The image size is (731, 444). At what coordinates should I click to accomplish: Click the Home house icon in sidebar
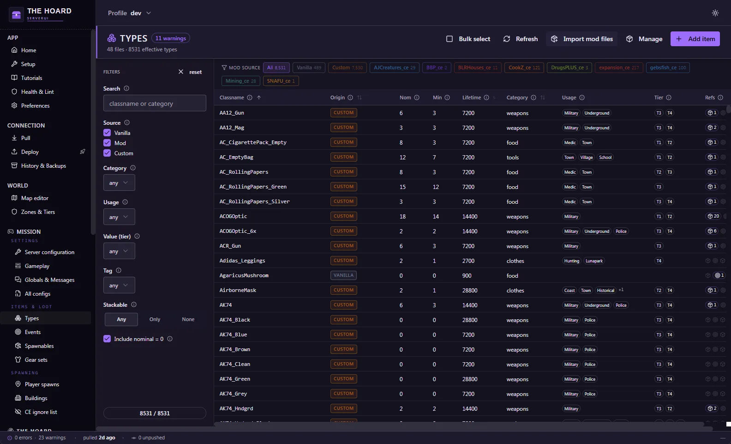click(14, 50)
